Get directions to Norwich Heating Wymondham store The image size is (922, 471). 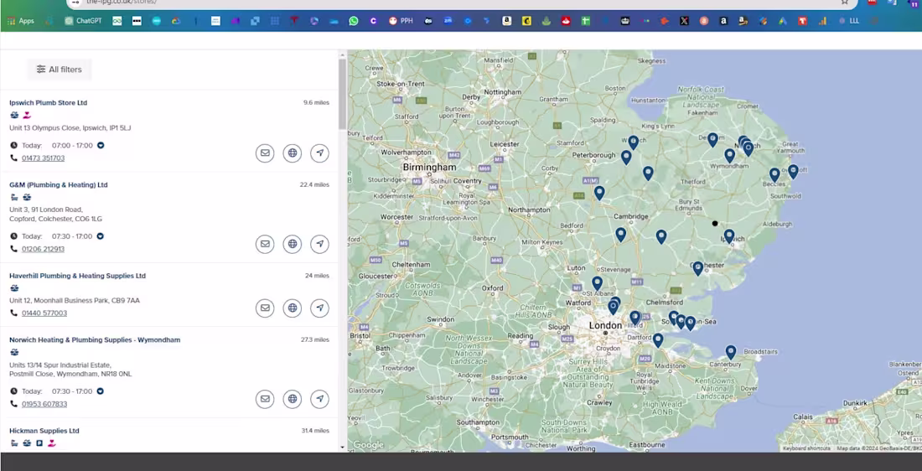319,399
